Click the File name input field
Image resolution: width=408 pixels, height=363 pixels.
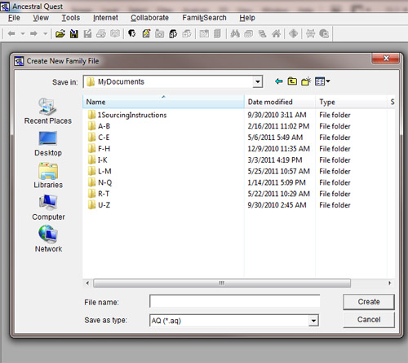(x=234, y=301)
